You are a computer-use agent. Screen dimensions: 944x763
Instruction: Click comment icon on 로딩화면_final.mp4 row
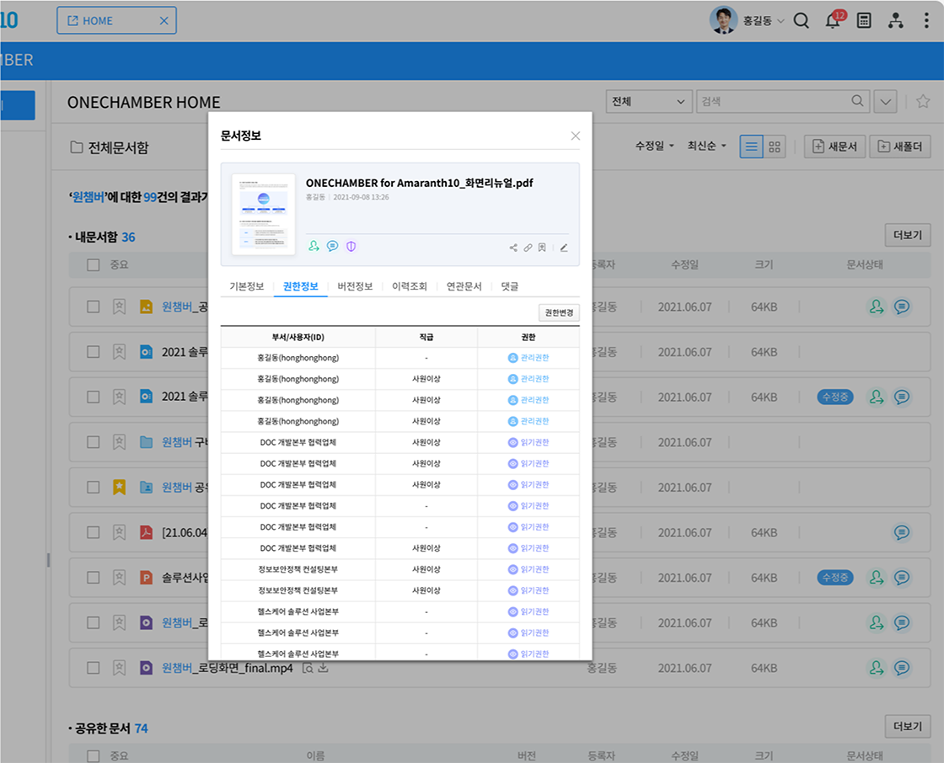tap(901, 668)
